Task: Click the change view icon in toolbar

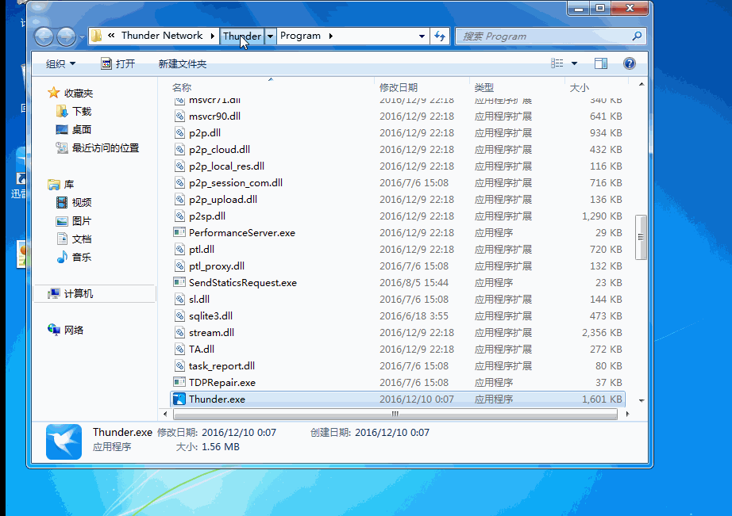Action: pyautogui.click(x=557, y=63)
